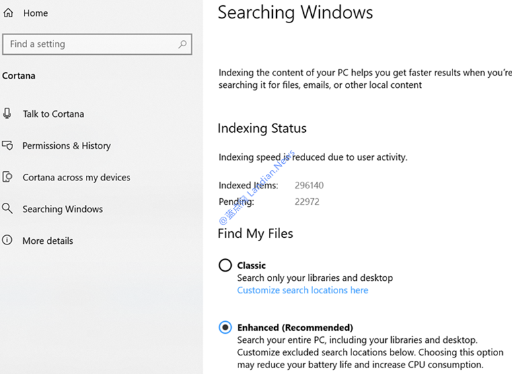This screenshot has height=374, width=512.
Task: Open the Cortana across my devices page
Action: [x=77, y=177]
